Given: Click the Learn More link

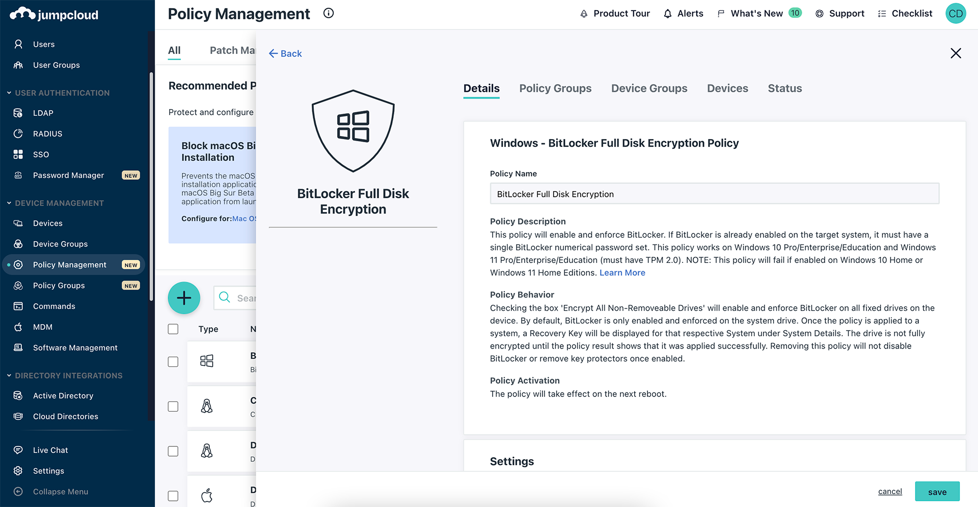Looking at the screenshot, I should (622, 273).
